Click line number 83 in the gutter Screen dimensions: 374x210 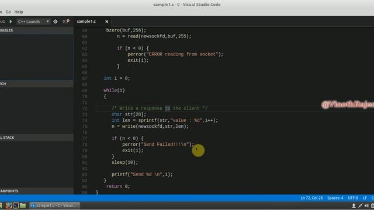click(84, 174)
